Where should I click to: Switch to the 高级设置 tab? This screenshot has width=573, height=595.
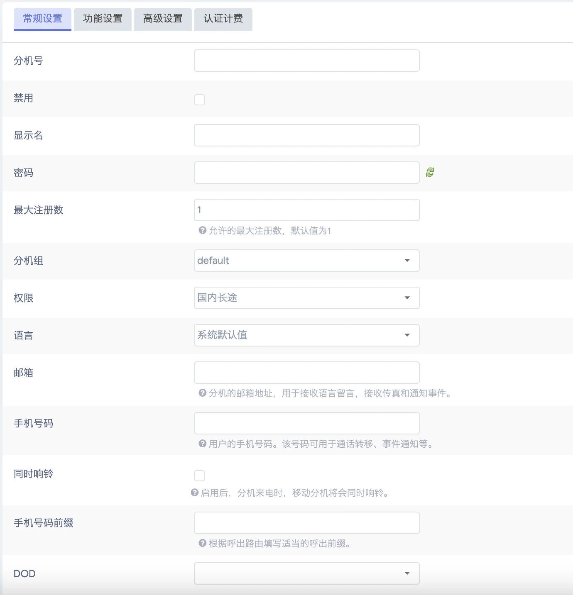point(163,19)
